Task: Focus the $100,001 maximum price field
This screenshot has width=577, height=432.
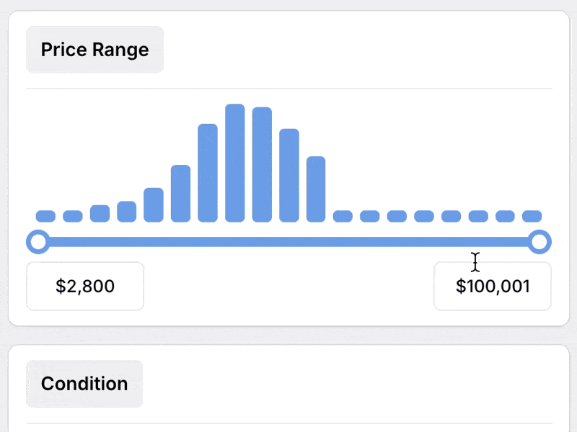Action: pos(493,286)
